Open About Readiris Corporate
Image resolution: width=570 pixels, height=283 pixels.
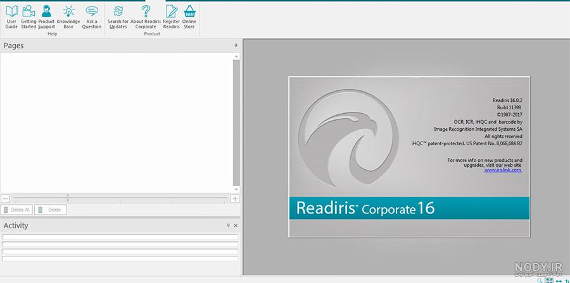[146, 16]
